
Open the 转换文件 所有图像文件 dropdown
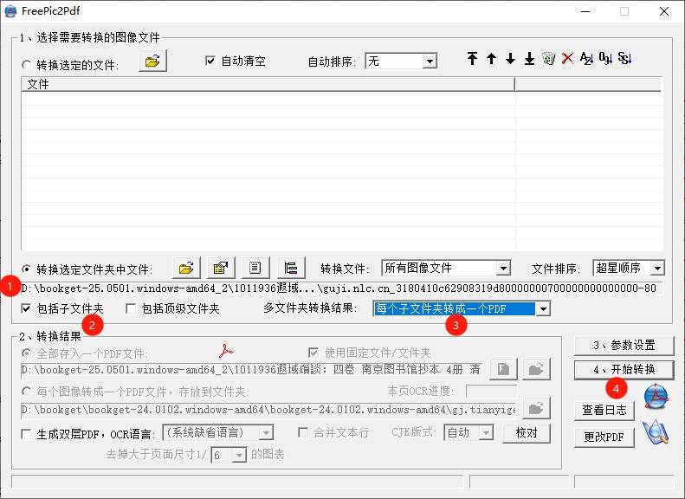tap(503, 269)
